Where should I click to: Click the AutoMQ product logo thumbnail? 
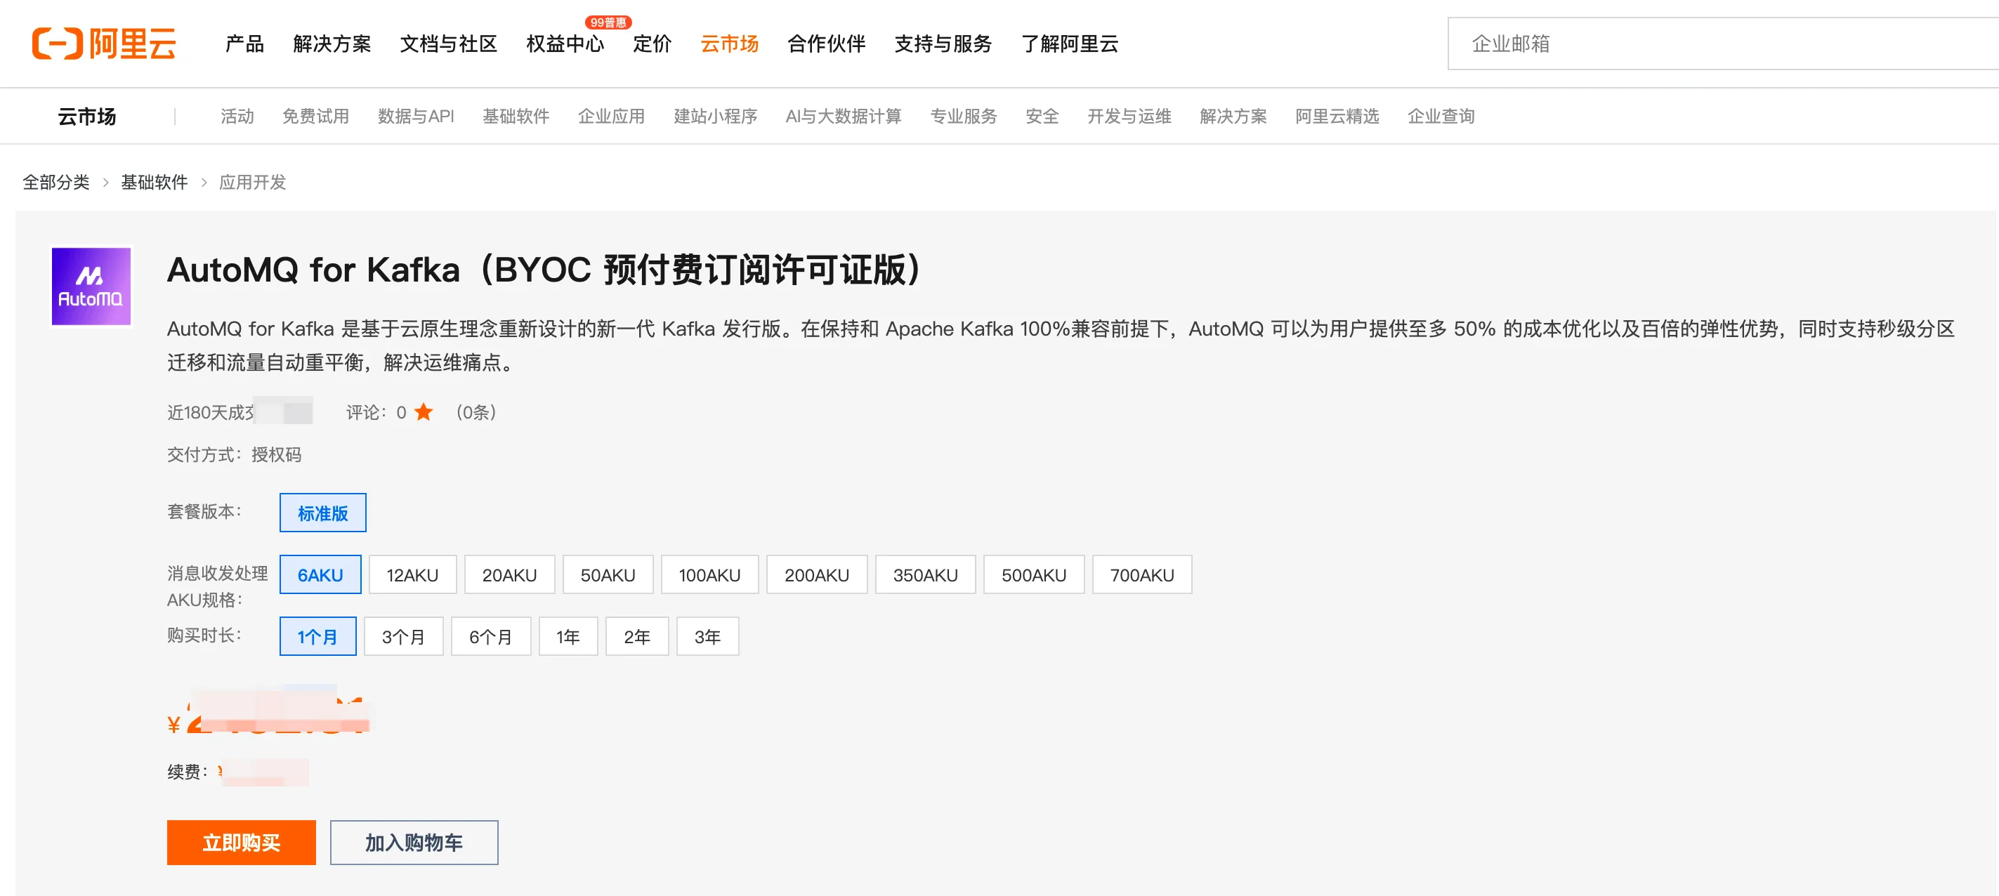[91, 286]
